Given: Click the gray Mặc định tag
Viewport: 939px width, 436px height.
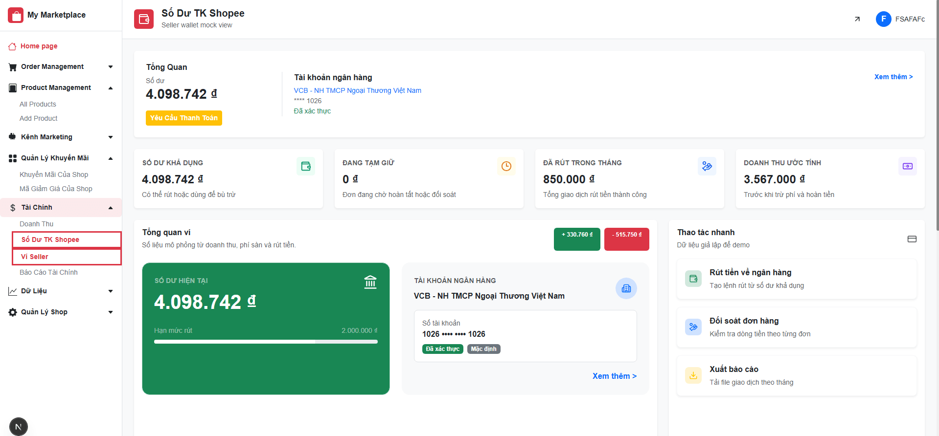Looking at the screenshot, I should point(484,349).
